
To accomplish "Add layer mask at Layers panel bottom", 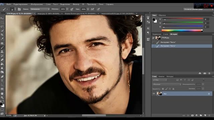I will point(192,116).
